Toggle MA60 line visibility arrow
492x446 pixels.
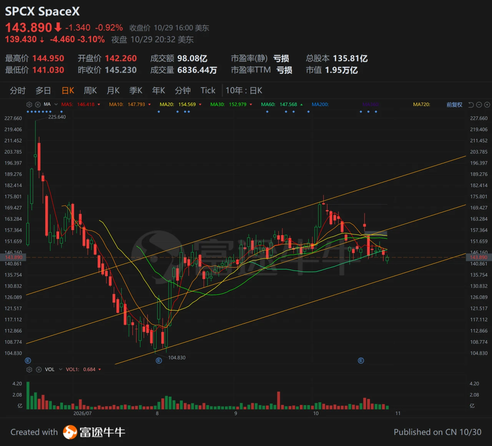tap(301, 104)
